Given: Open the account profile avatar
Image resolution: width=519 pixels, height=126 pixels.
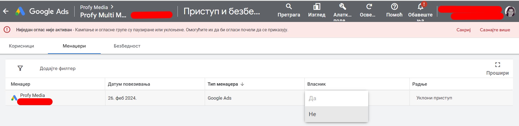Looking at the screenshot, I should pyautogui.click(x=510, y=12).
